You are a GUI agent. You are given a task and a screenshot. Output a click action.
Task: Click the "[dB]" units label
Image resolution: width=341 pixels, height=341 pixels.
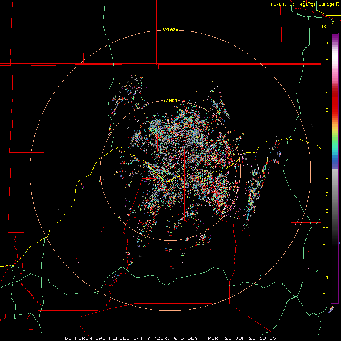[x=324, y=26]
